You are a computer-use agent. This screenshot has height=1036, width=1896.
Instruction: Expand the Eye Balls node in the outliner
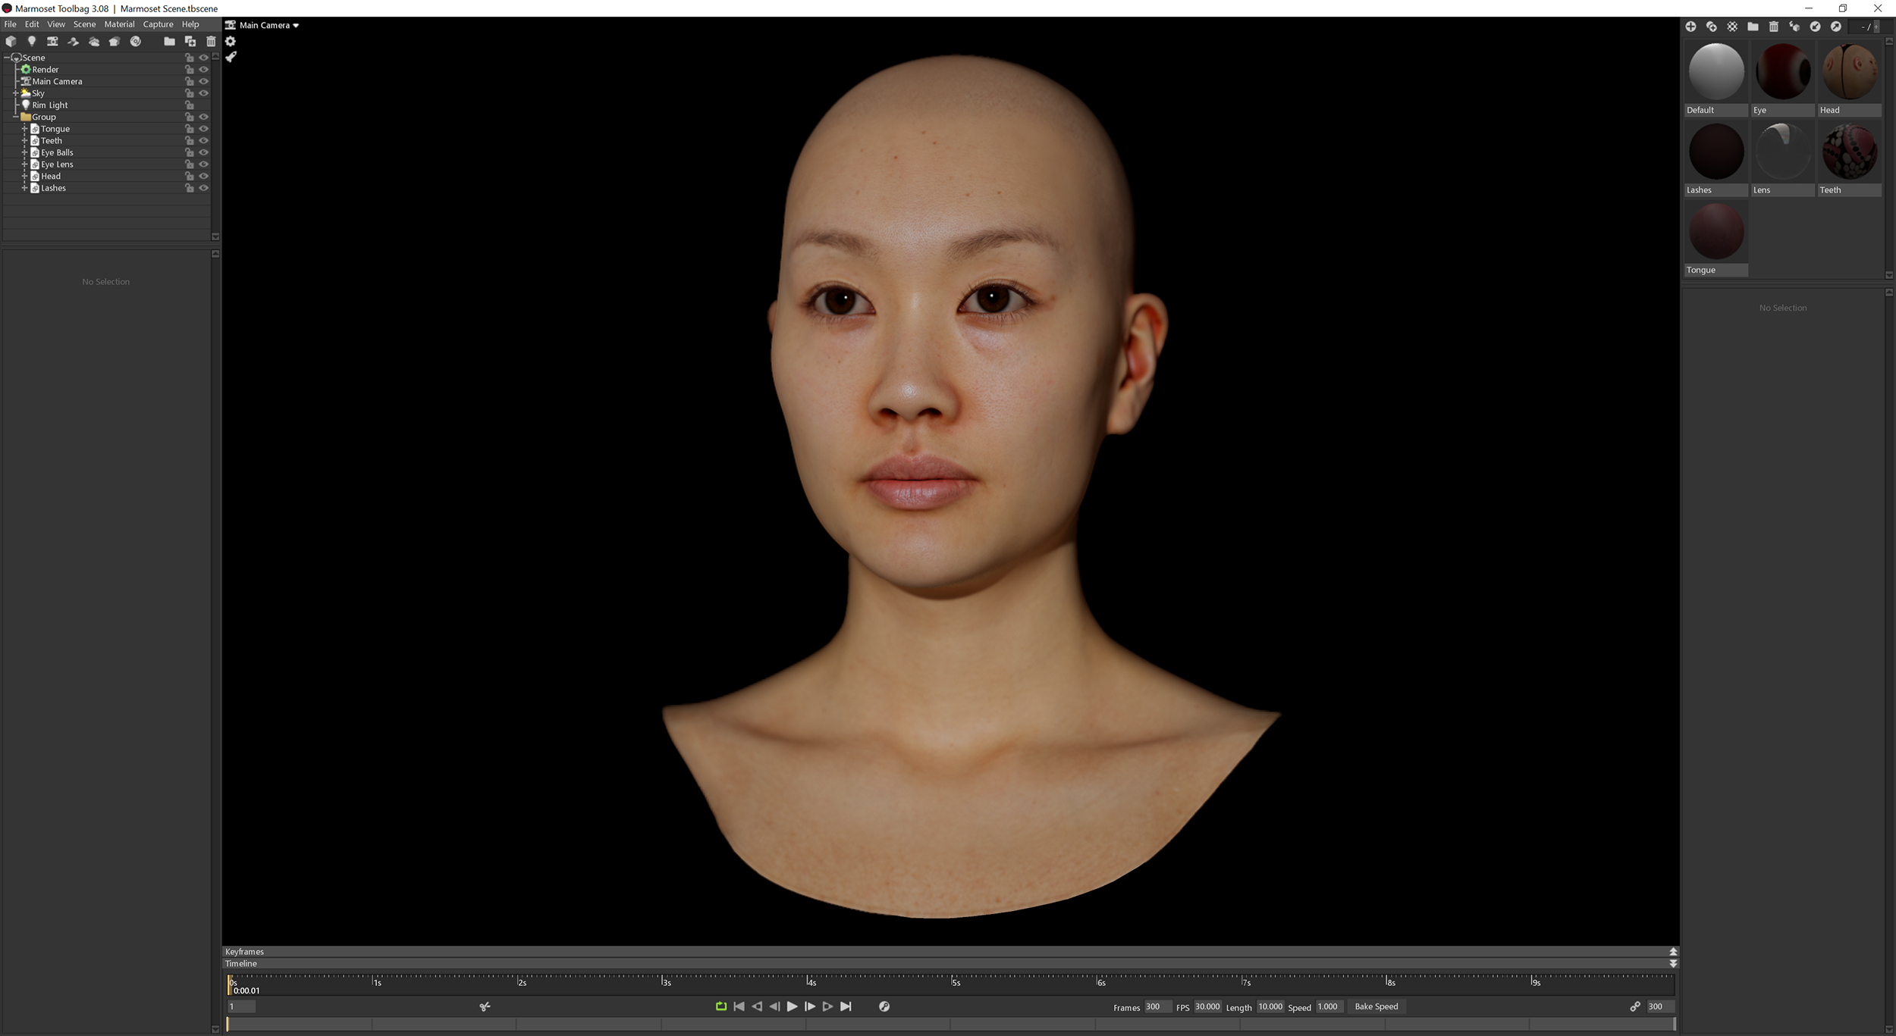(x=24, y=152)
